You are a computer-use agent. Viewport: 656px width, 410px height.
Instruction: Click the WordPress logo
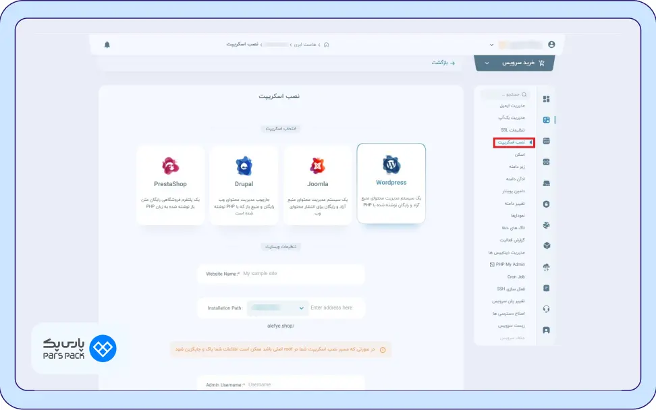pos(391,165)
